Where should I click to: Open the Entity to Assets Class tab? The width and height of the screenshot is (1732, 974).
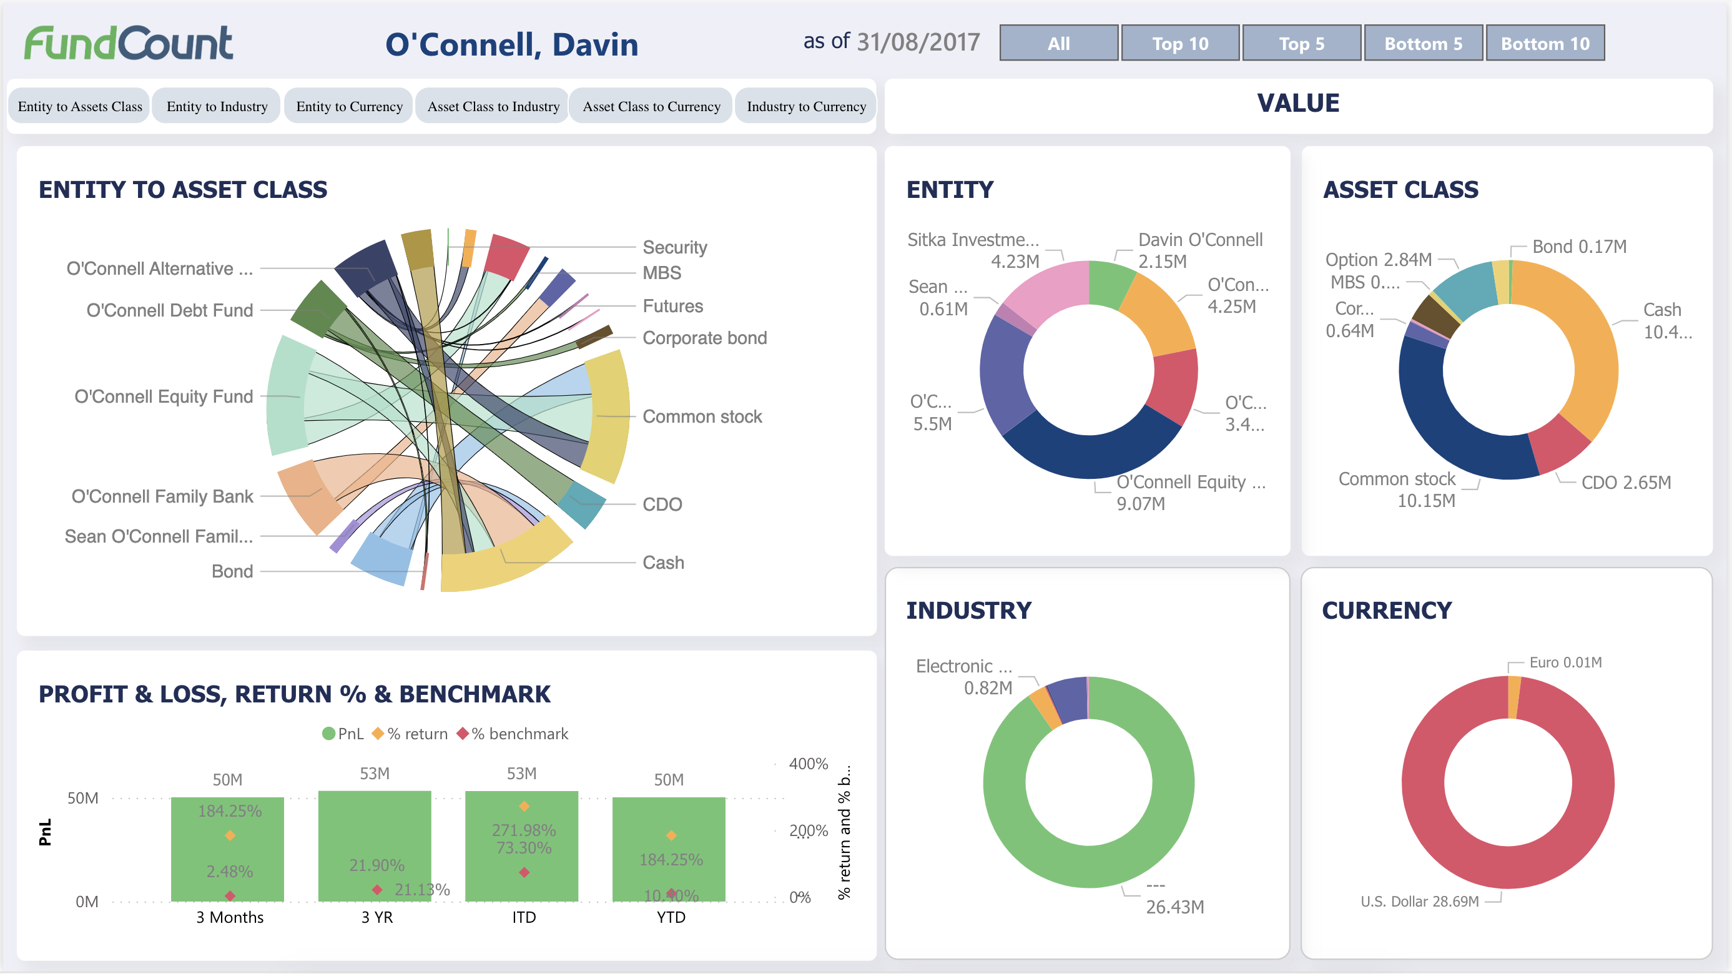pyautogui.click(x=79, y=106)
